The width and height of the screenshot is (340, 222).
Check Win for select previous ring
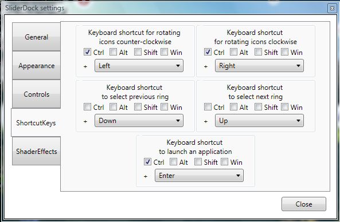164,107
